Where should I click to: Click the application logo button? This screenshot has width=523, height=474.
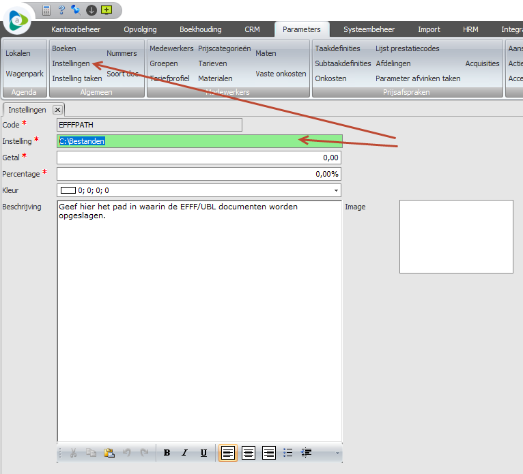pos(18,20)
